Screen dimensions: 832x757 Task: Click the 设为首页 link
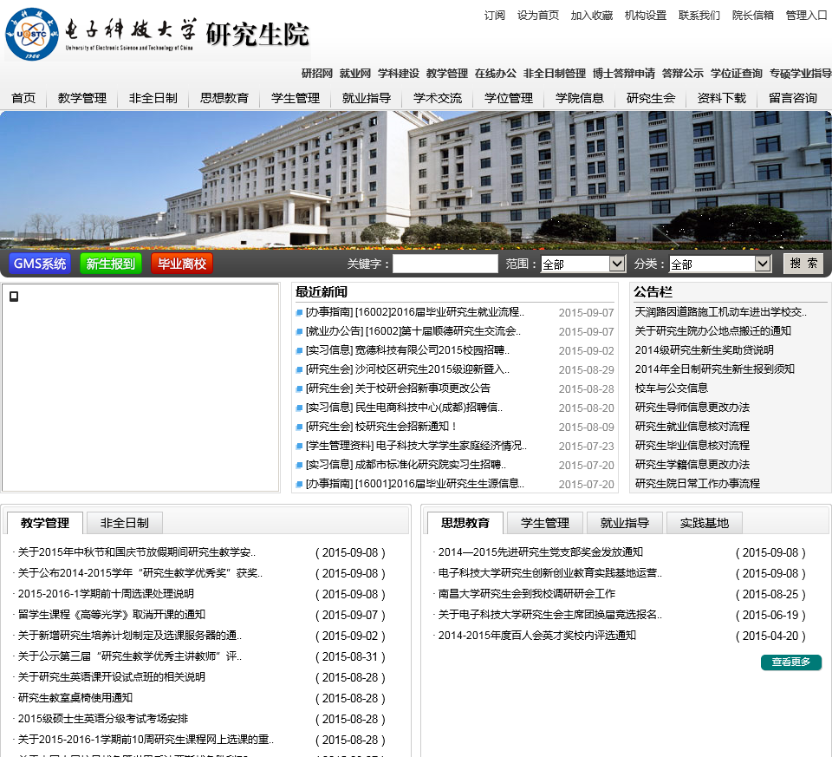tap(538, 16)
